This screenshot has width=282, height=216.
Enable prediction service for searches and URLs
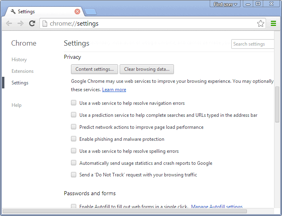[73, 115]
